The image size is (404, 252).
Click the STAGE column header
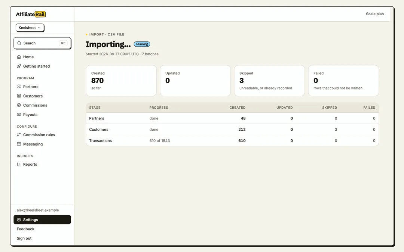pos(95,108)
